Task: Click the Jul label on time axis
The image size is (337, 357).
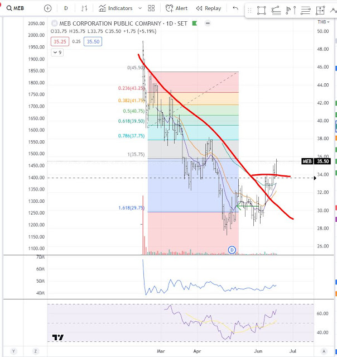Action: pyautogui.click(x=293, y=351)
